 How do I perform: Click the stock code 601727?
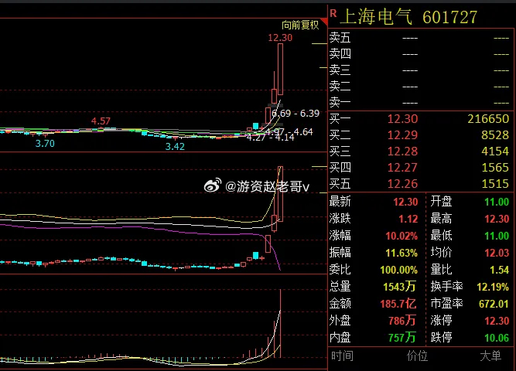click(x=449, y=18)
